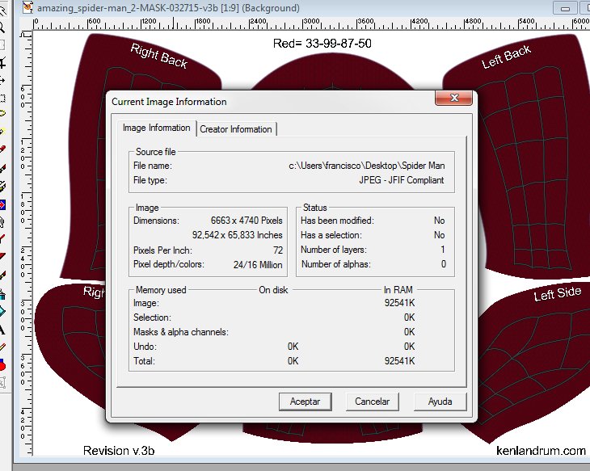
Task: Click the 'Current Image Information' dialog title
Action: coord(169,102)
